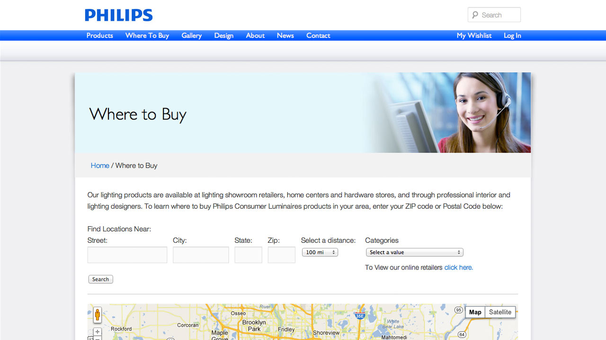
Task: Focus the City input field
Action: 201,255
